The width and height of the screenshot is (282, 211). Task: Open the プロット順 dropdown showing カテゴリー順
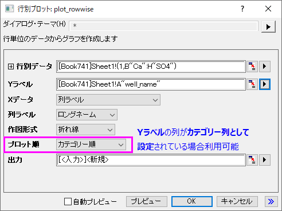pos(91,144)
